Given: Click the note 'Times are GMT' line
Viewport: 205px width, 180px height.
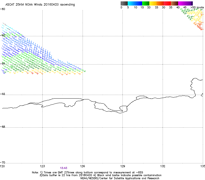Looking at the screenshot, I should tap(88, 173).
